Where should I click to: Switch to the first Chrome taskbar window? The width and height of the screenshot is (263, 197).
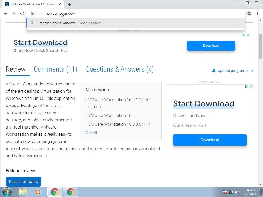point(55,192)
